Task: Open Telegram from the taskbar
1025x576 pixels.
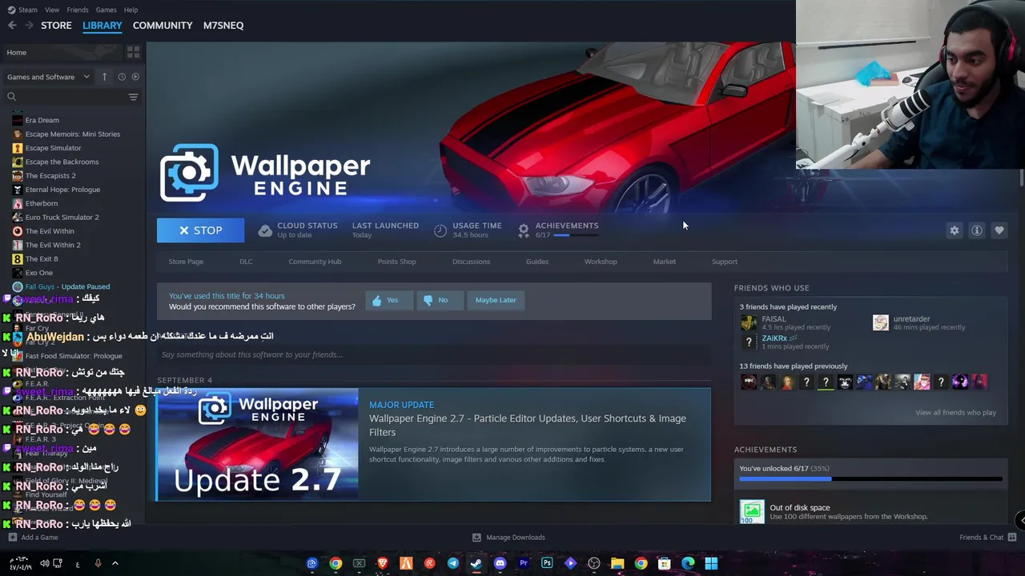Action: [x=453, y=563]
